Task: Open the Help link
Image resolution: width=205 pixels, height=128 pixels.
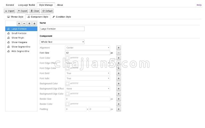Action: click(x=199, y=5)
